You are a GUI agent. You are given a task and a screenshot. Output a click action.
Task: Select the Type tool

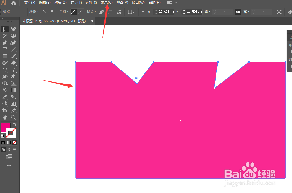(5, 50)
